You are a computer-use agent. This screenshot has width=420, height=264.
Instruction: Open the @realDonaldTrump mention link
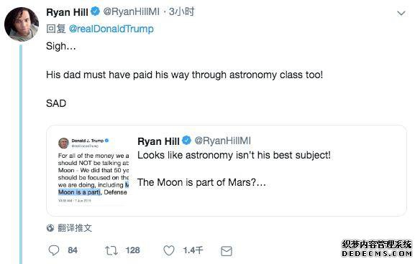coord(111,29)
